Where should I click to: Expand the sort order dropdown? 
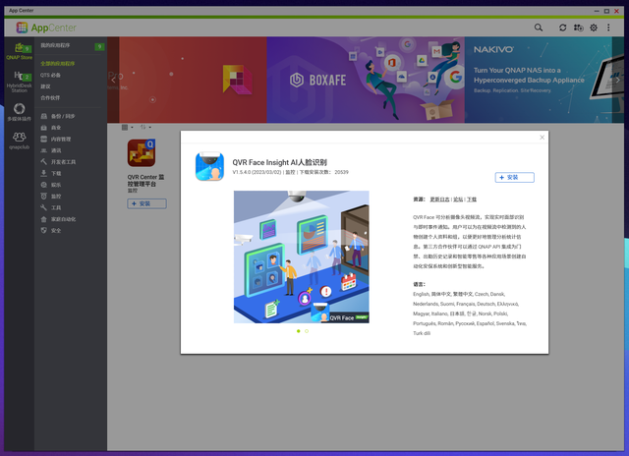pyautogui.click(x=145, y=127)
